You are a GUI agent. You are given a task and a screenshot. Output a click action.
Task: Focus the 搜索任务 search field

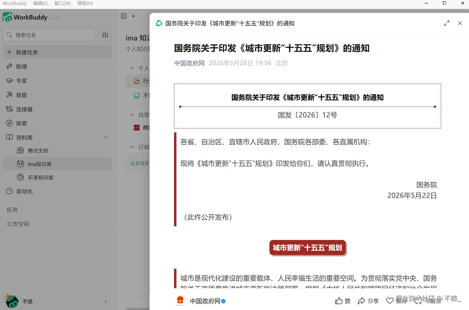point(49,35)
